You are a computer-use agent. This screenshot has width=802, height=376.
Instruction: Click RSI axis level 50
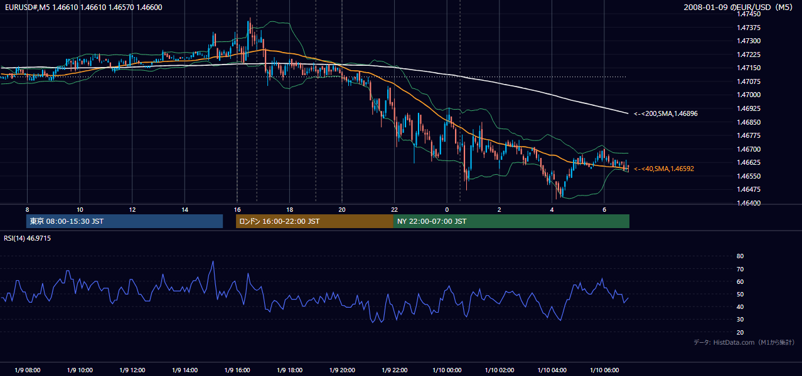[x=741, y=294]
